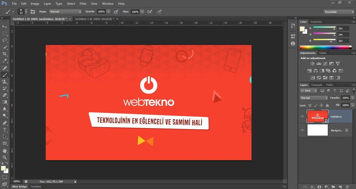
Task: Toggle the Brush panel button
Action: [x=33, y=12]
